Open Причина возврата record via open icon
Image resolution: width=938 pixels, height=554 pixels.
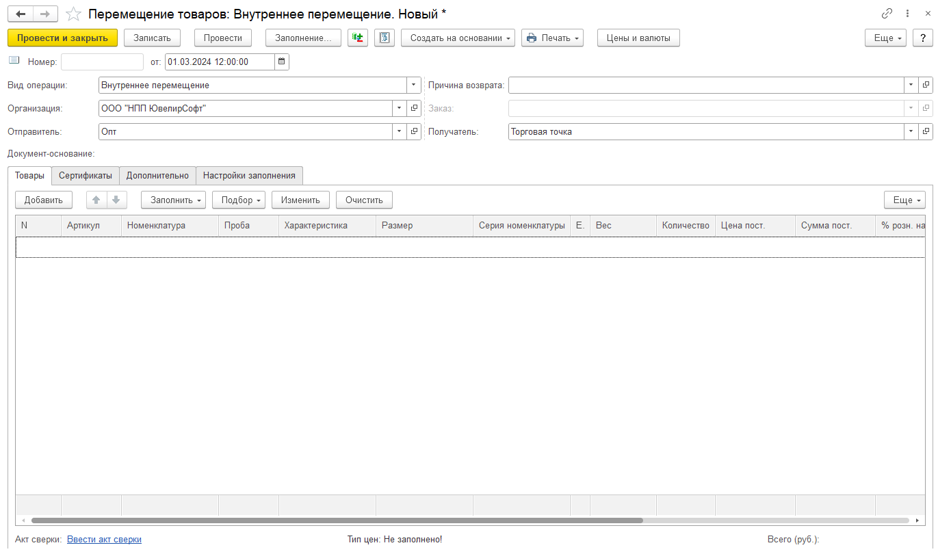[x=926, y=85]
